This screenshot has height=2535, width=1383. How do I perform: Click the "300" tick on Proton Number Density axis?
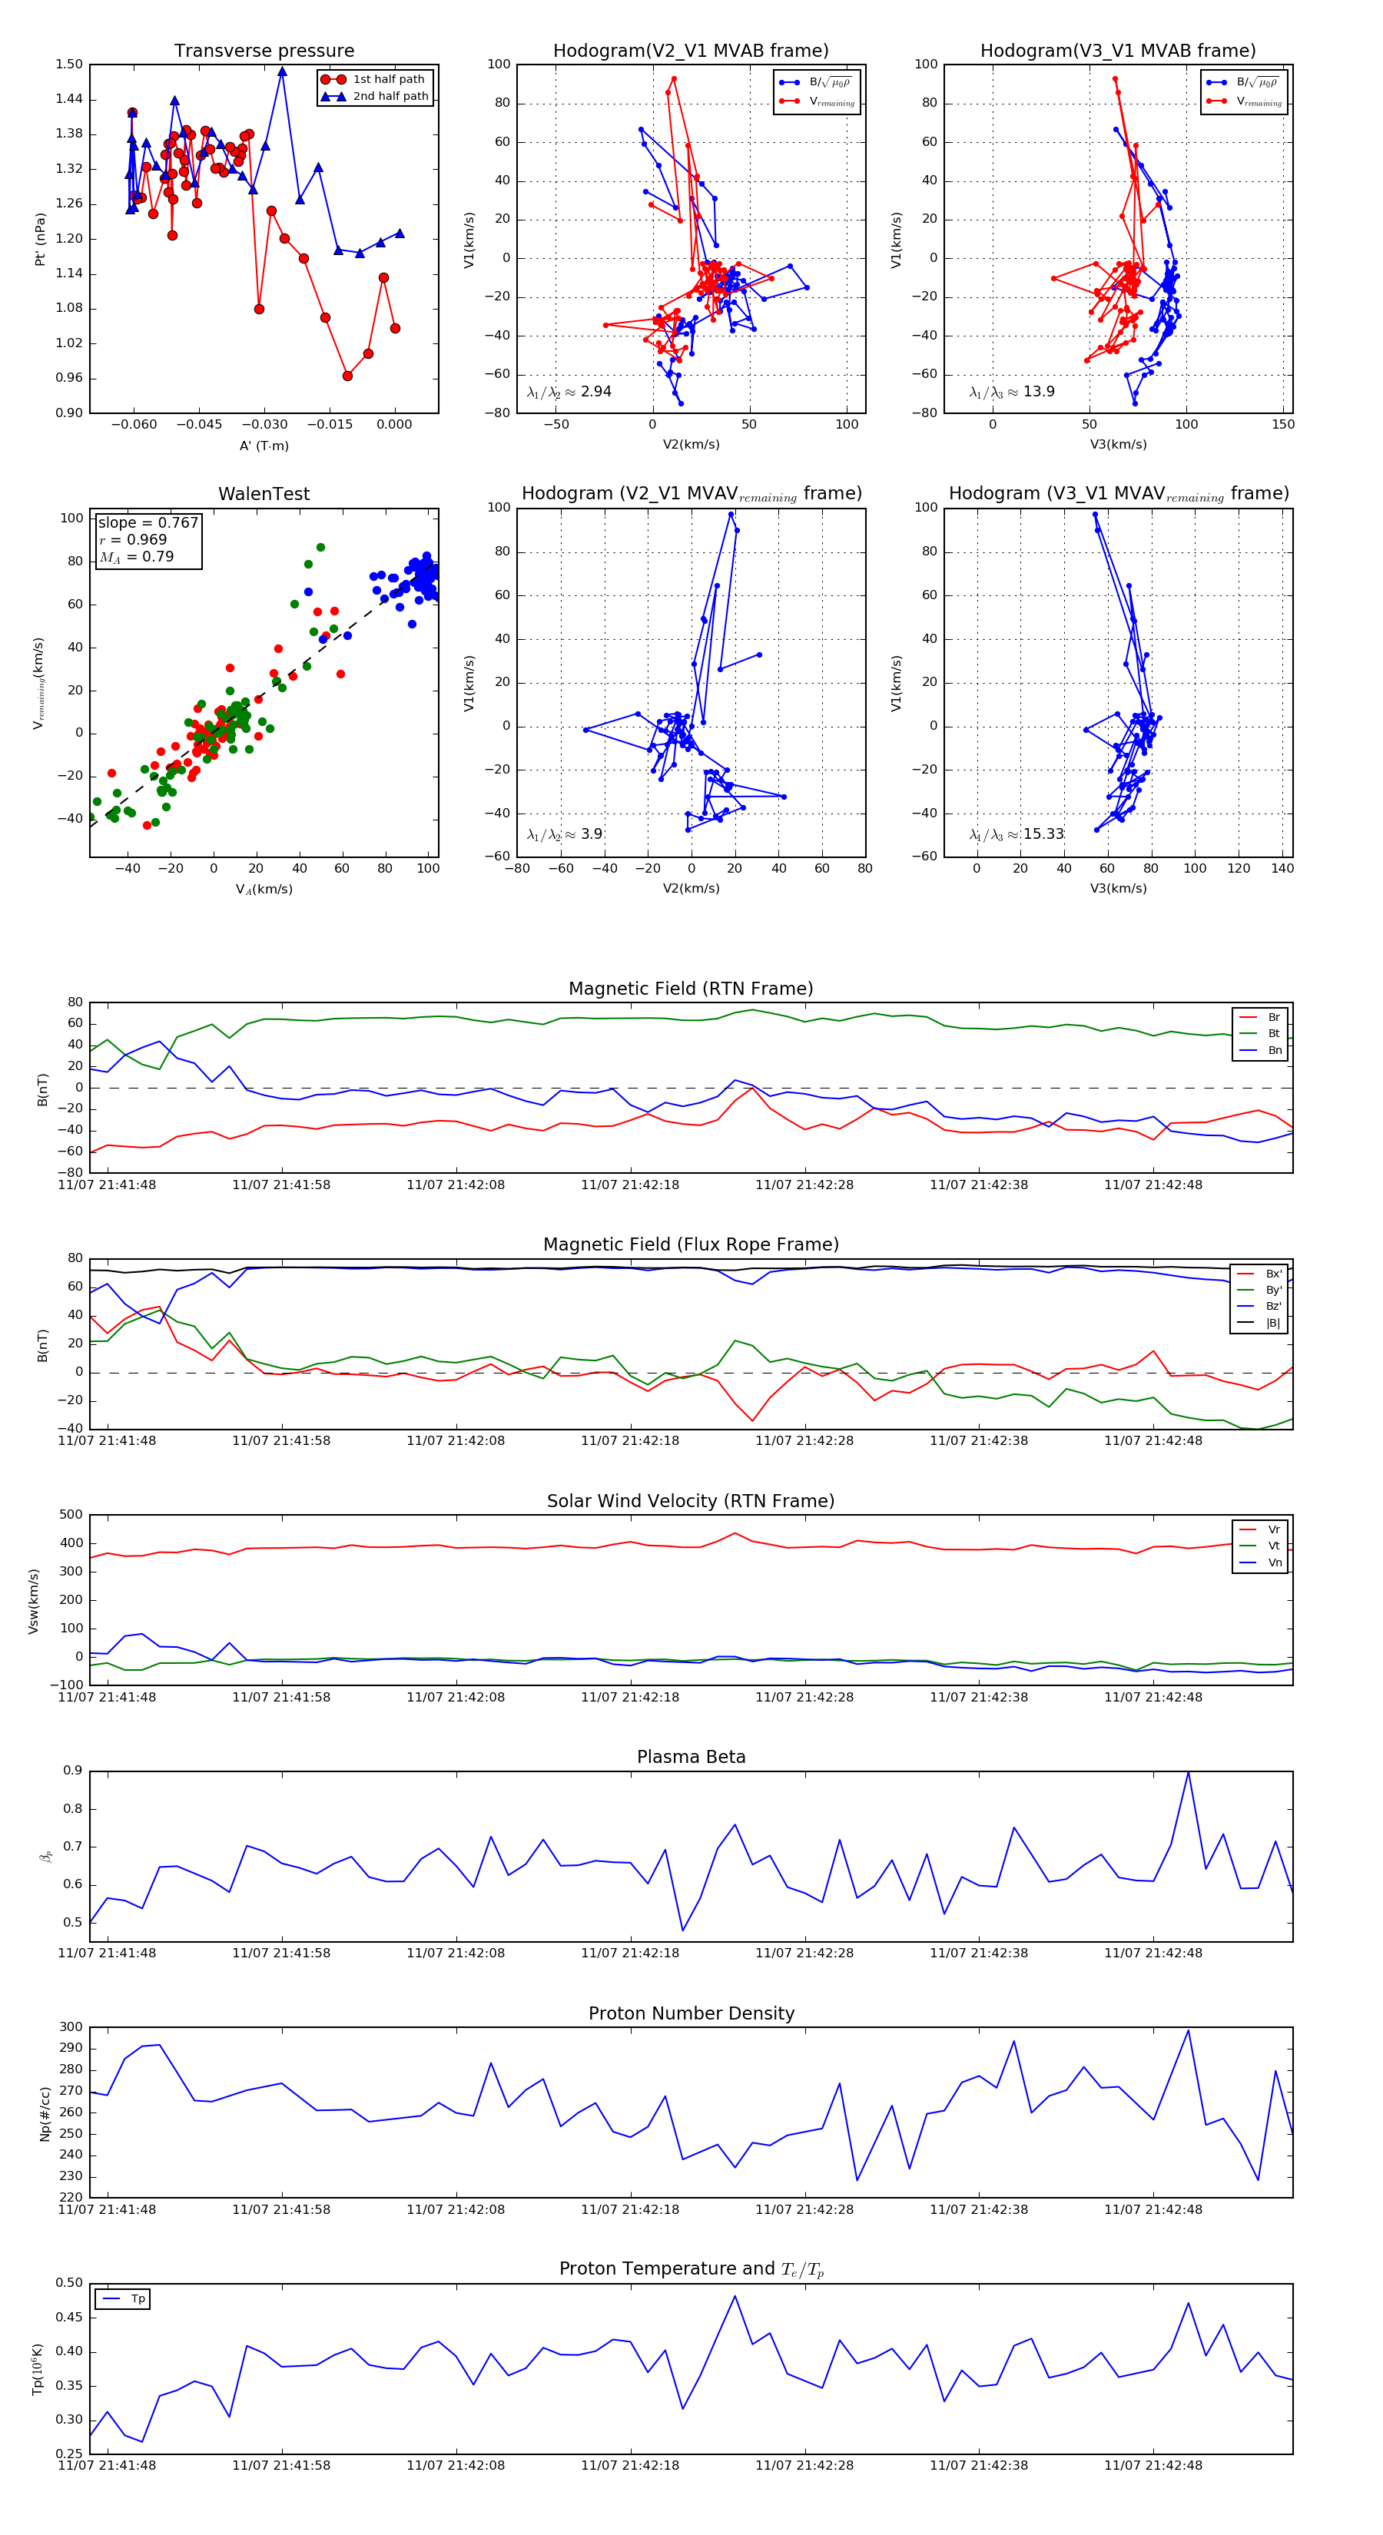[x=71, y=2027]
